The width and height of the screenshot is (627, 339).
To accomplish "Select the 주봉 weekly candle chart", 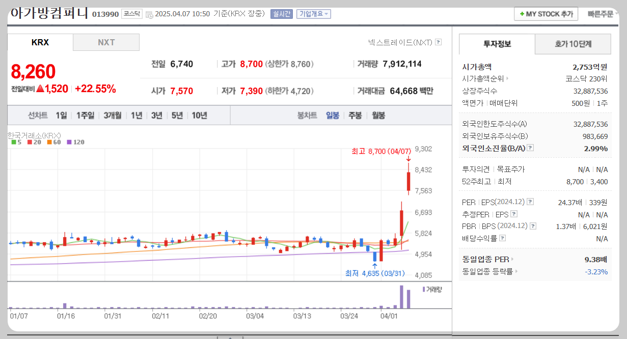I will (x=355, y=116).
